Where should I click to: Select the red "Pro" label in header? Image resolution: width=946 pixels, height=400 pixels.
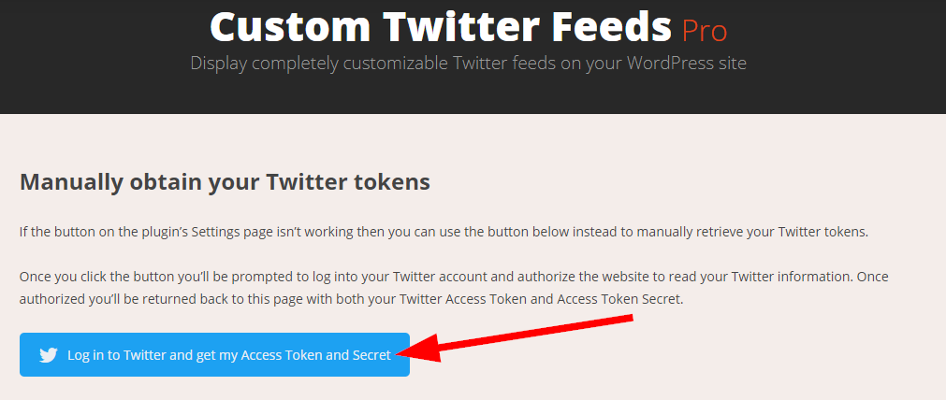click(704, 31)
